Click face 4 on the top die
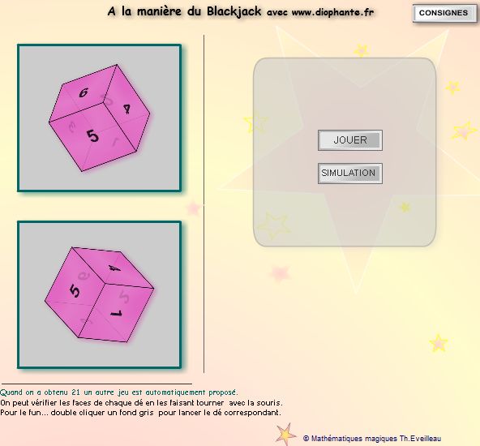 (x=126, y=109)
